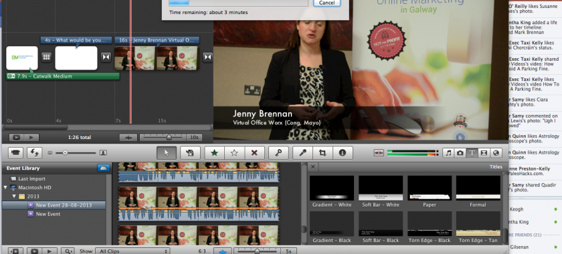Unmark selection with the hollow star

(234, 153)
